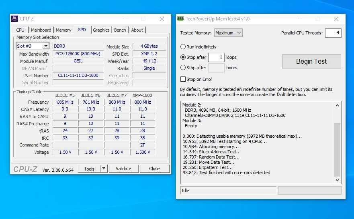Viewport: 354px width, 219px height.
Task: Click the log scrollbar up arrow
Action: click(x=337, y=105)
